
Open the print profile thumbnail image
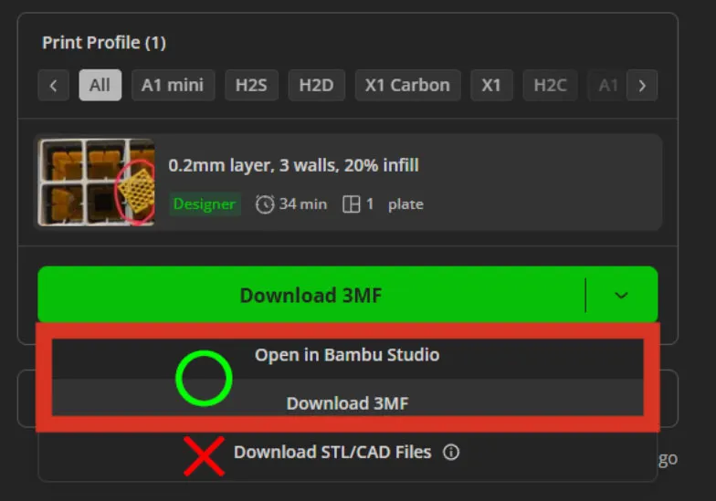pos(97,183)
